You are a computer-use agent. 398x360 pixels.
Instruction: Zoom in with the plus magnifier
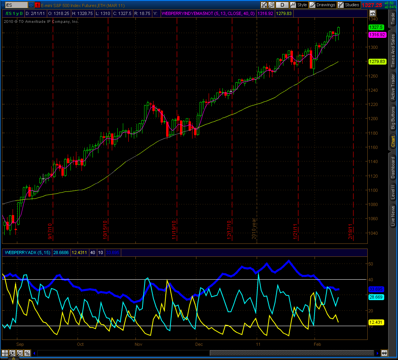(x=12, y=353)
